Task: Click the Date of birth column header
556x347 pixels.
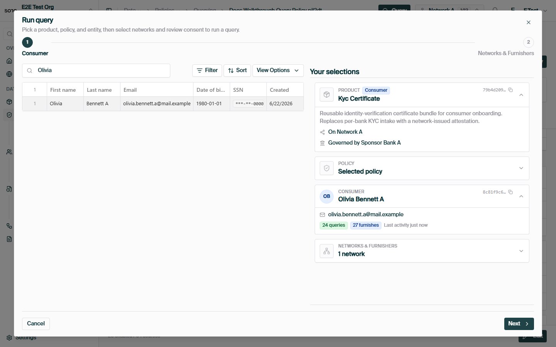Action: click(x=212, y=90)
